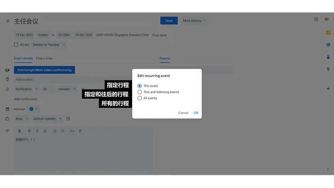Open the Google apps grid icon

pos(316,19)
